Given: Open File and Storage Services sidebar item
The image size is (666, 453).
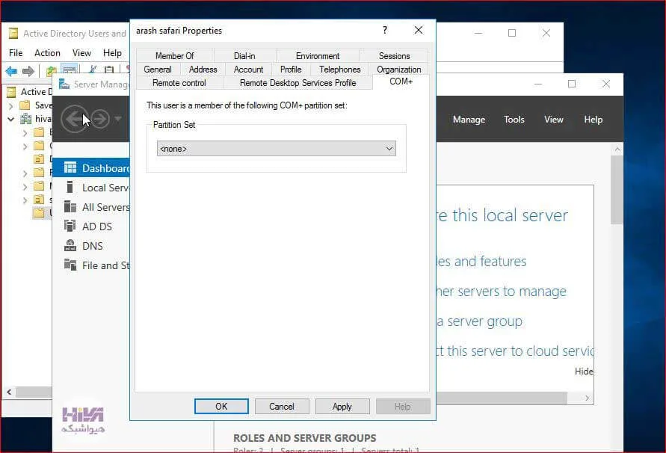Looking at the screenshot, I should 97,265.
